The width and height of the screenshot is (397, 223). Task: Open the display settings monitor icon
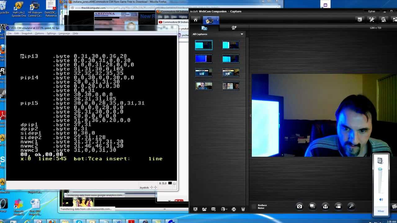click(x=360, y=20)
